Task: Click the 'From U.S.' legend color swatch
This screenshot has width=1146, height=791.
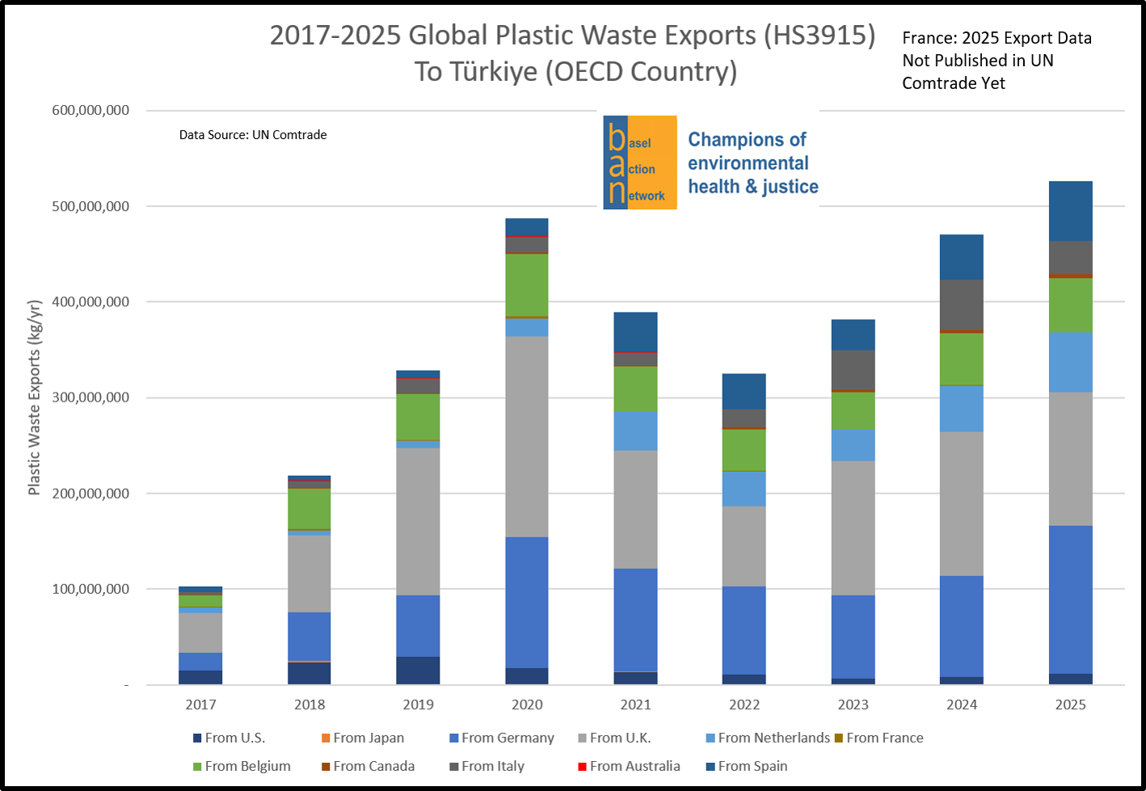Action: [x=197, y=738]
